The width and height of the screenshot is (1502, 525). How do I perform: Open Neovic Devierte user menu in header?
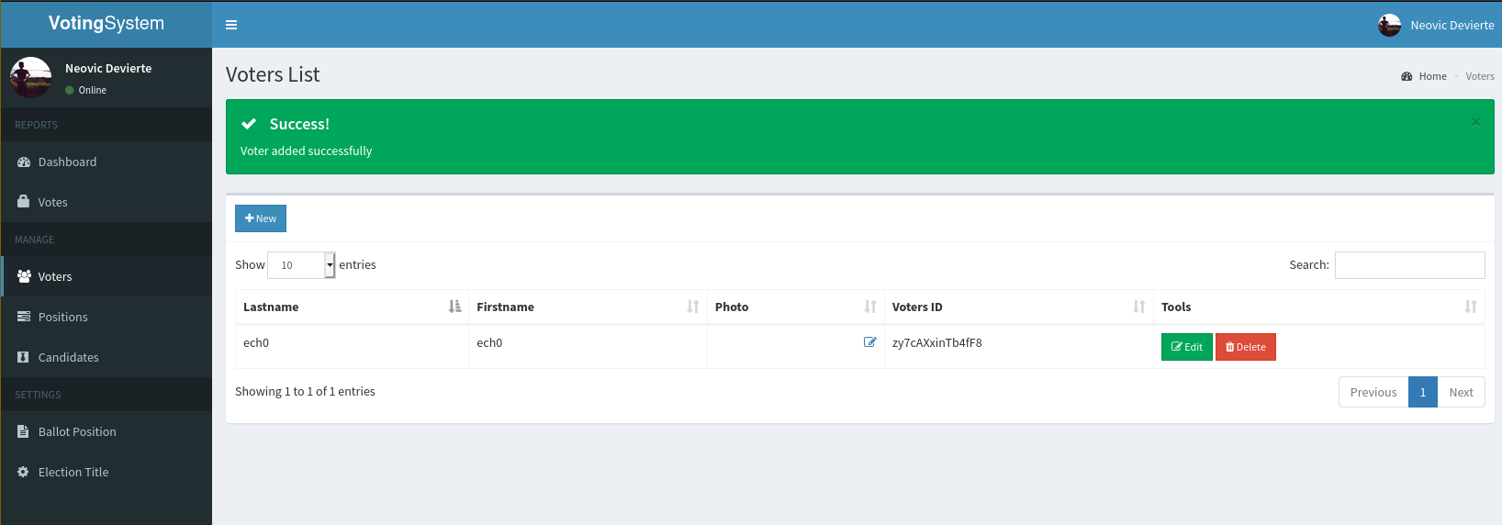click(1452, 25)
